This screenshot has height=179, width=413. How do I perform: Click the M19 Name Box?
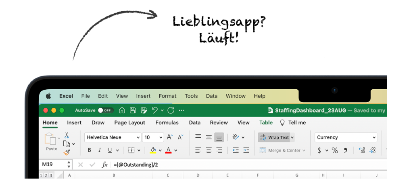(55, 164)
